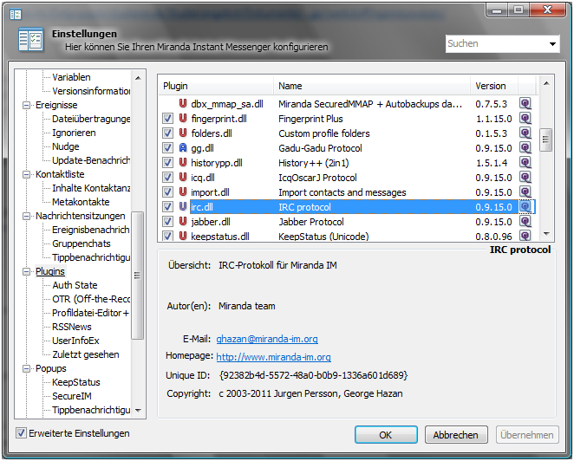Open UserInfoEx settings page
The height and width of the screenshot is (461, 574).
[75, 341]
